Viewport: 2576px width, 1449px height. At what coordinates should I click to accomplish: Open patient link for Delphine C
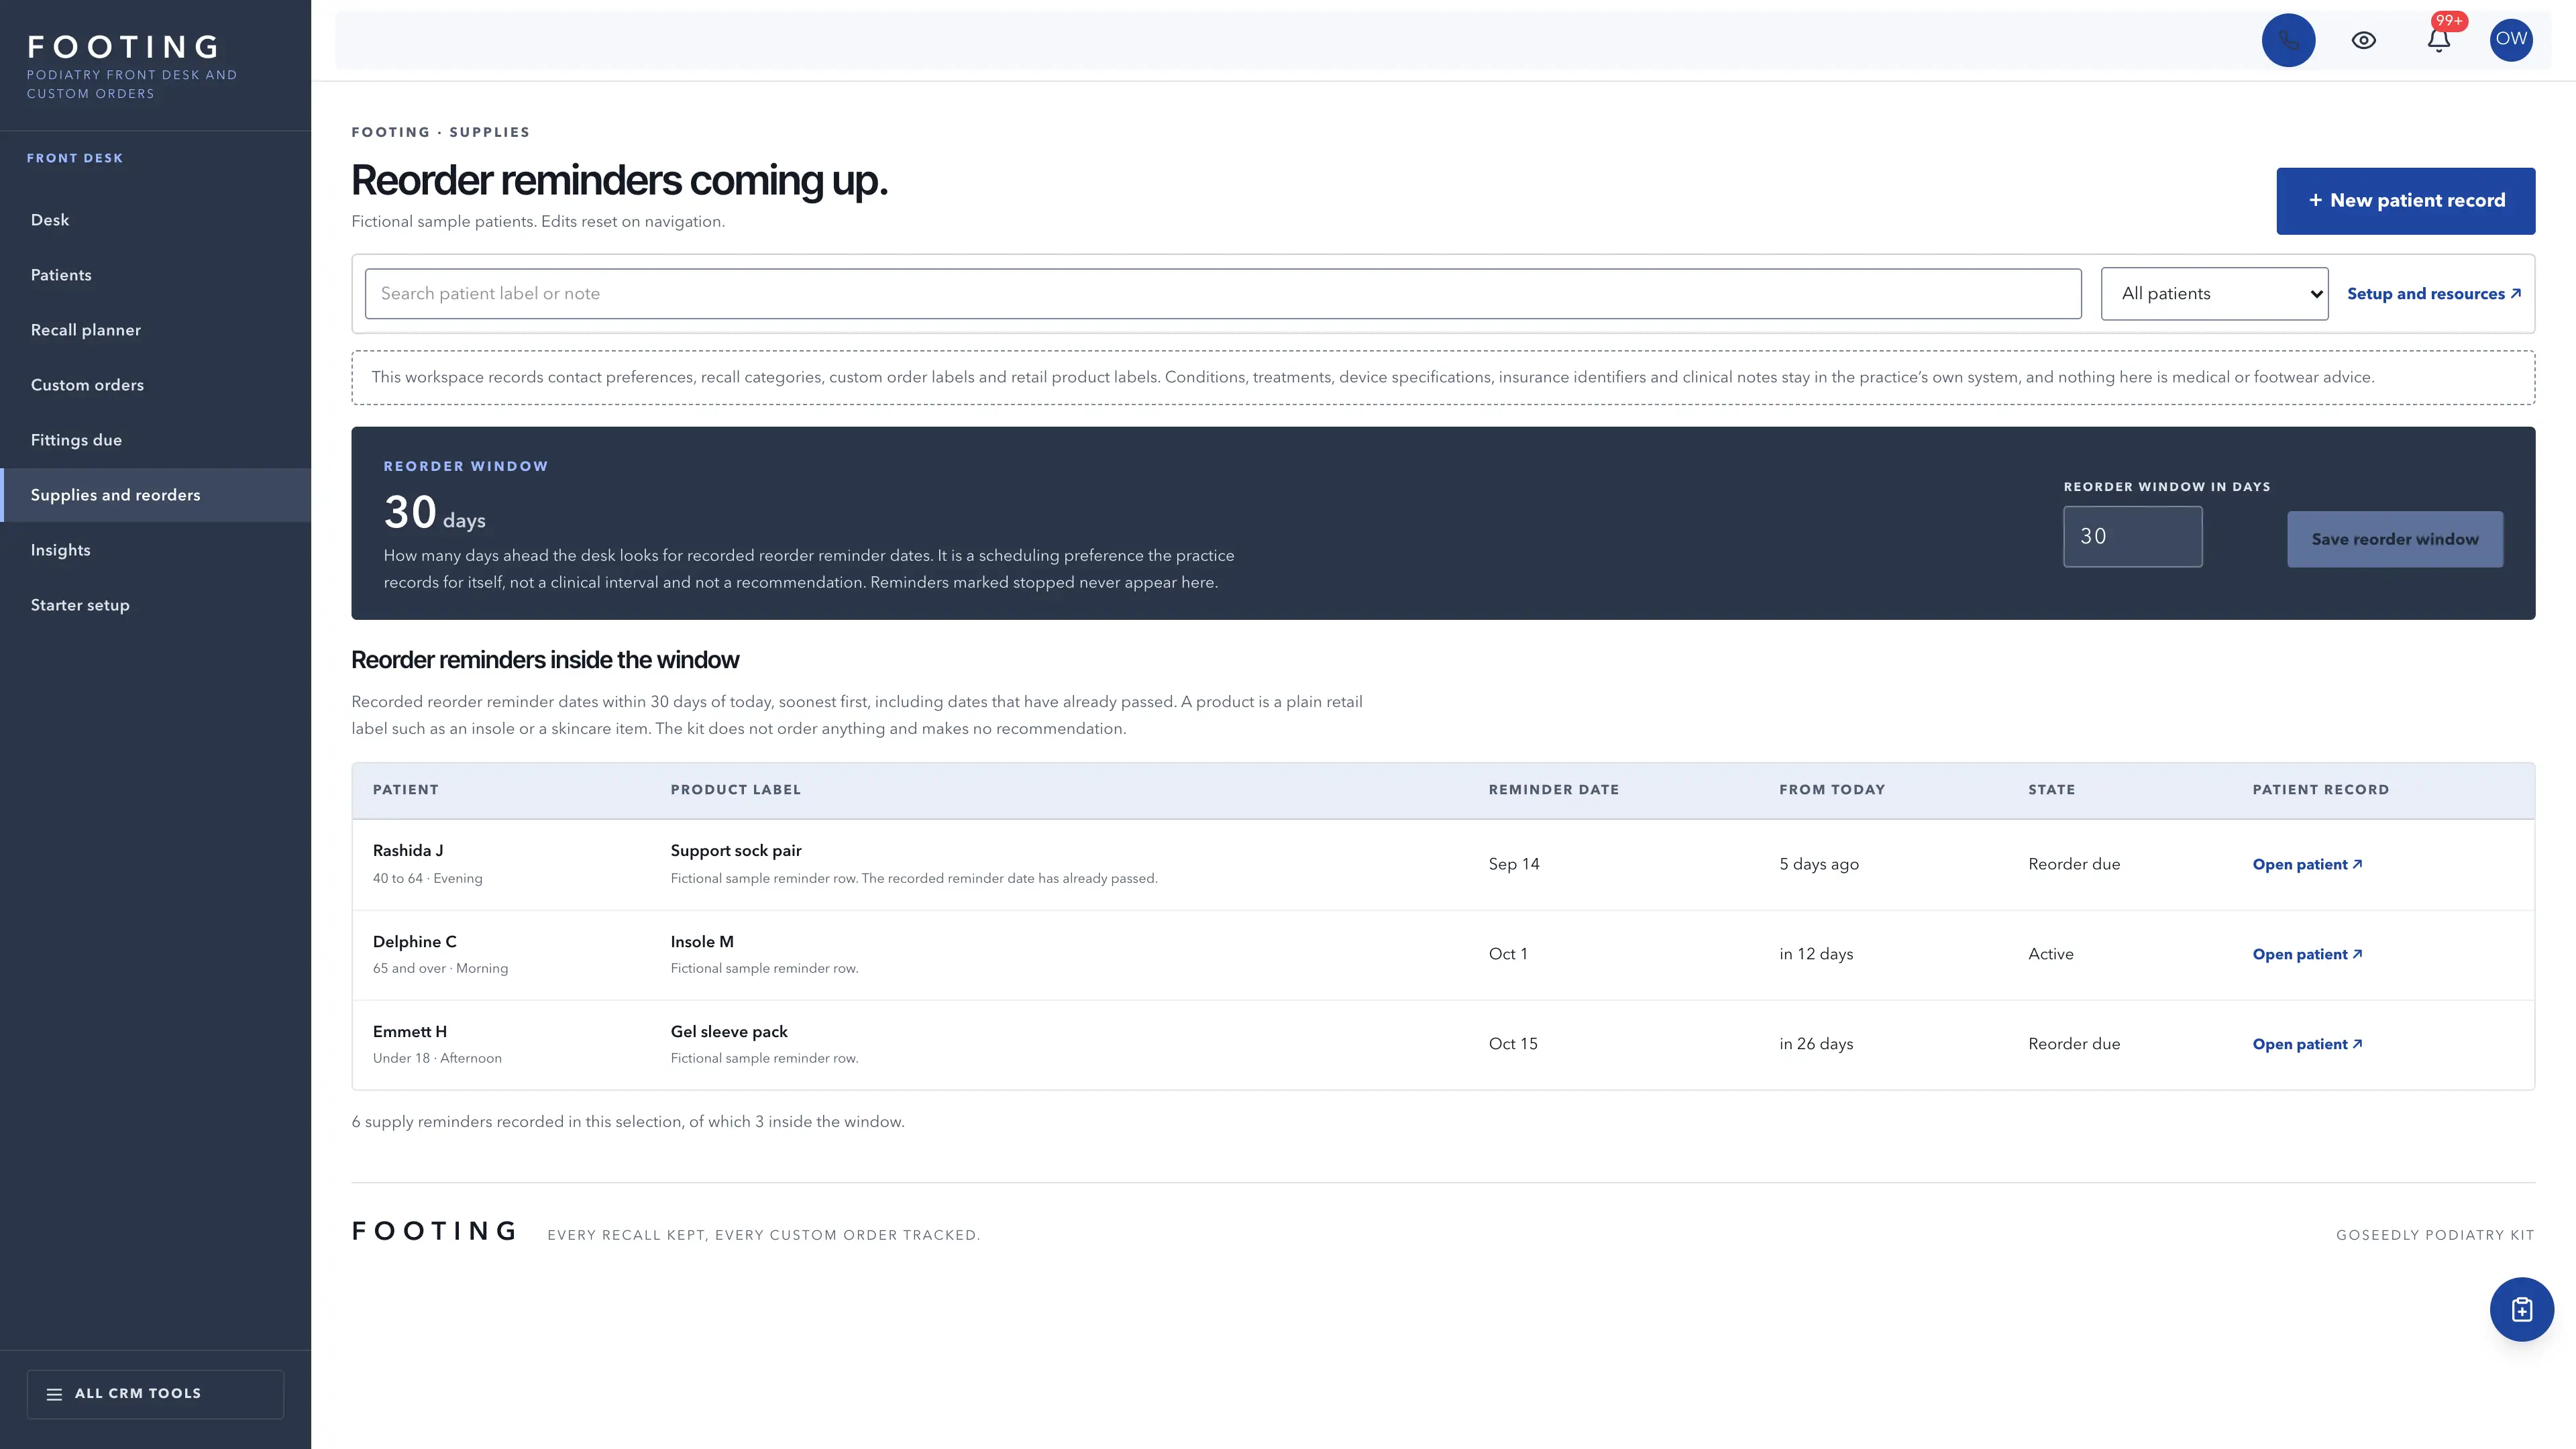coord(2307,955)
